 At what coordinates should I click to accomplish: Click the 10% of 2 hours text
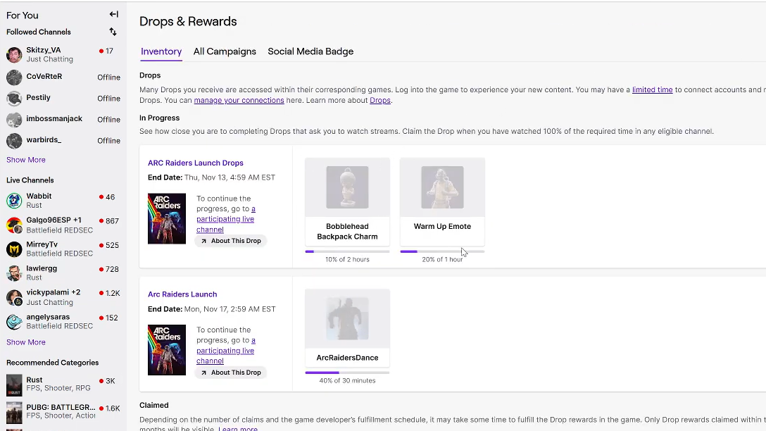(347, 259)
